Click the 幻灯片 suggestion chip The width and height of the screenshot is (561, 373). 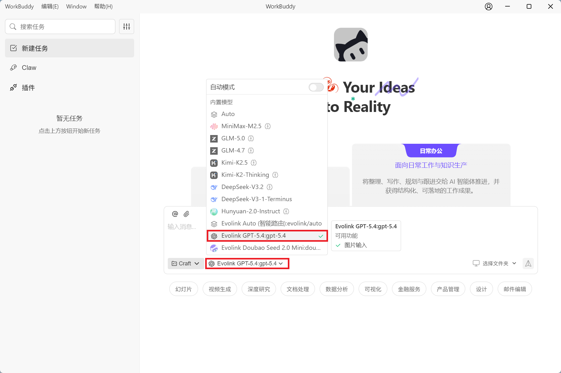tap(184, 289)
